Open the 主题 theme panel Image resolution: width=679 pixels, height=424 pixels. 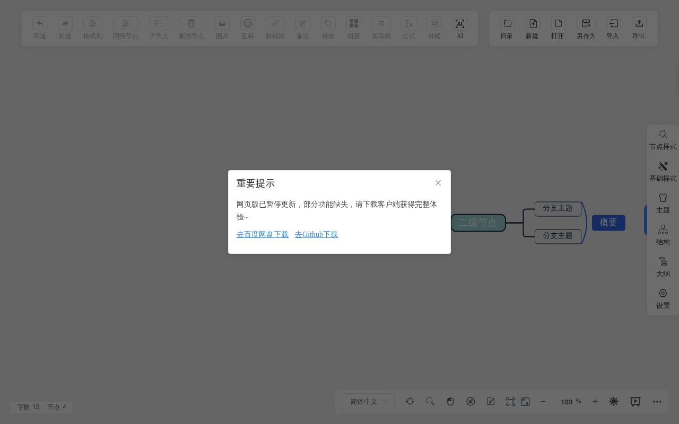pos(663,204)
